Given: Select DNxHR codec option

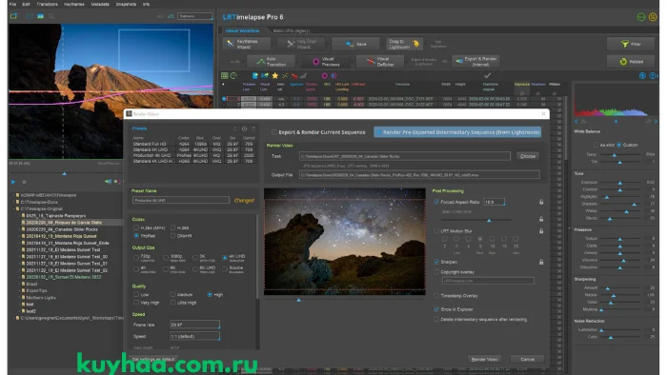Looking at the screenshot, I should 173,236.
